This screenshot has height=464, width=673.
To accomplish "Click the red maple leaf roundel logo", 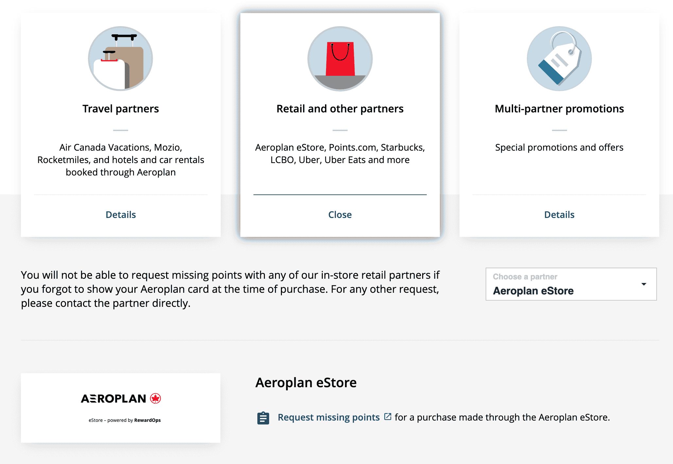I will pyautogui.click(x=156, y=398).
